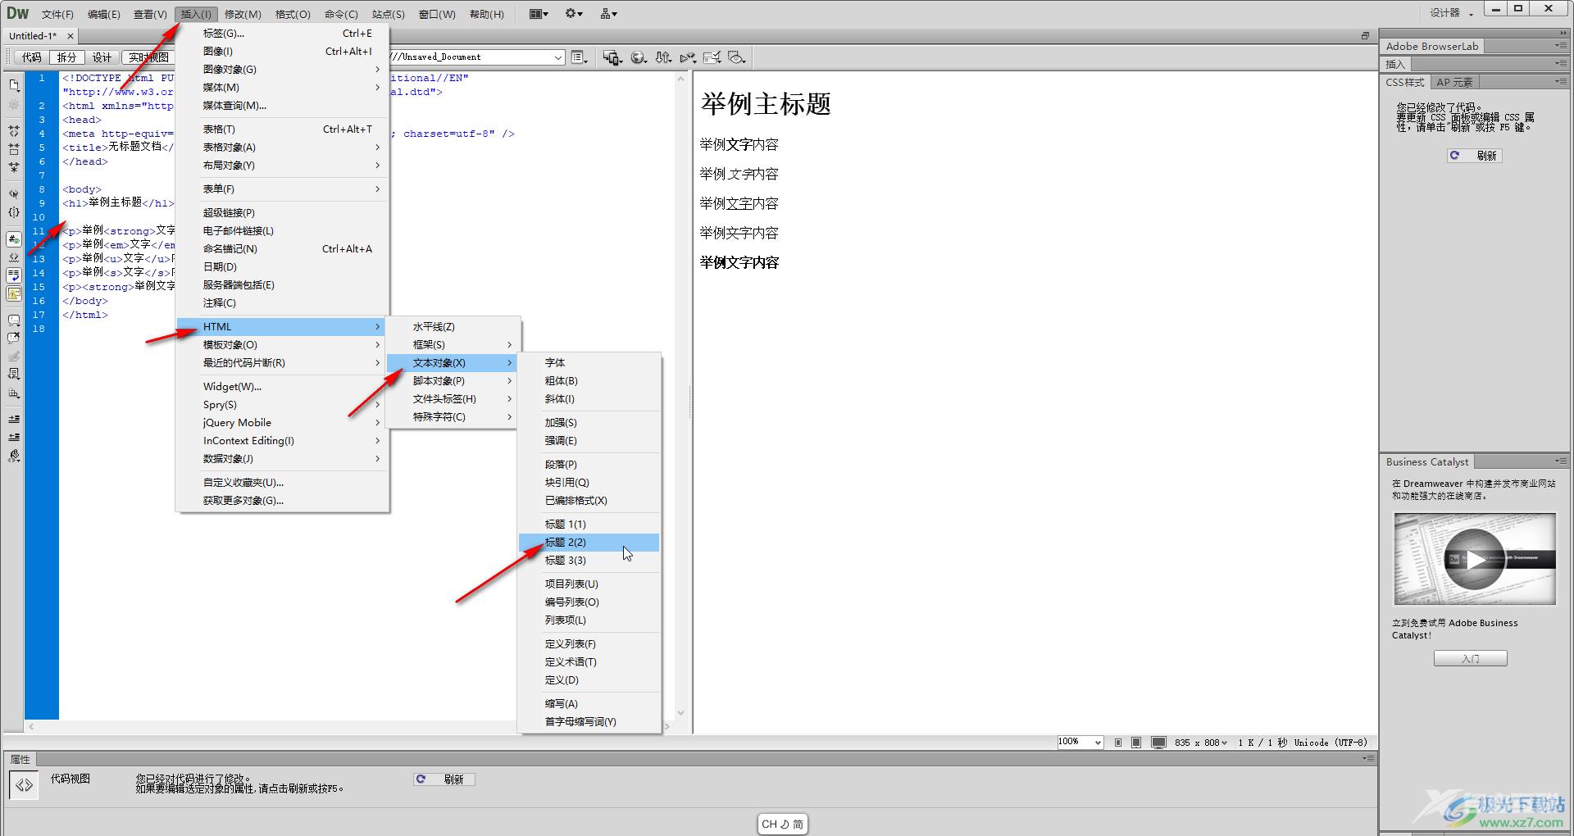Image resolution: width=1574 pixels, height=836 pixels.
Task: Click expand all icon in coding toolbar
Action: click(x=14, y=167)
